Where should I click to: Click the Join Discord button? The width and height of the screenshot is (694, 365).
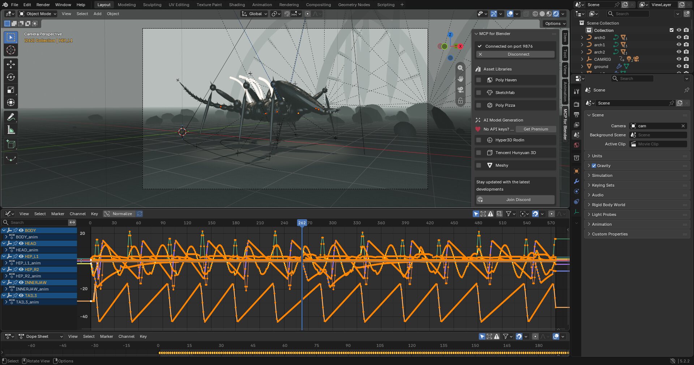point(515,200)
